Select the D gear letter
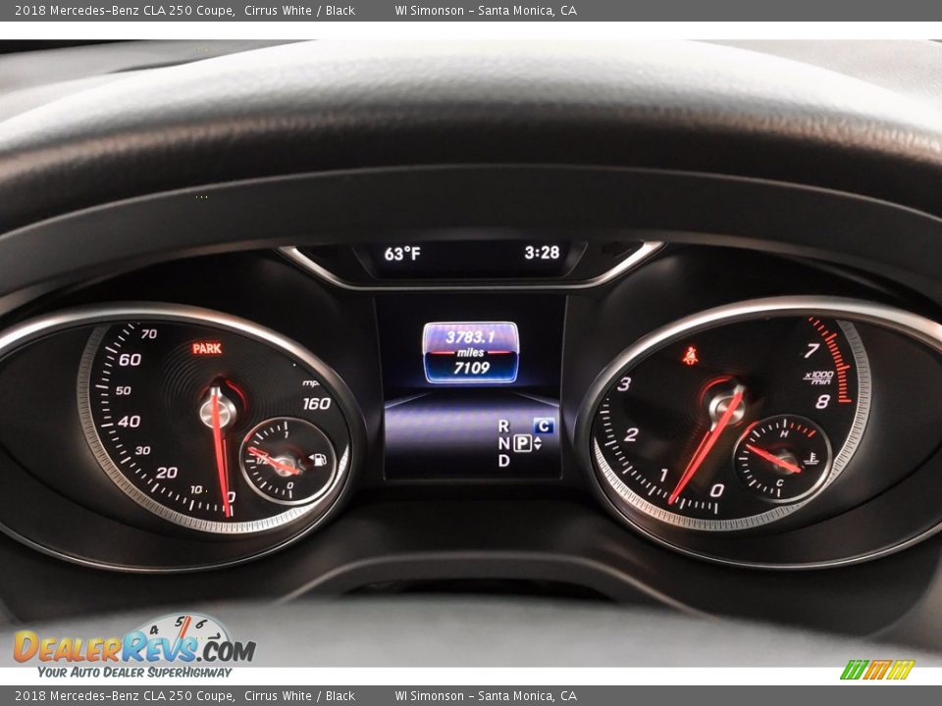 pos(503,461)
